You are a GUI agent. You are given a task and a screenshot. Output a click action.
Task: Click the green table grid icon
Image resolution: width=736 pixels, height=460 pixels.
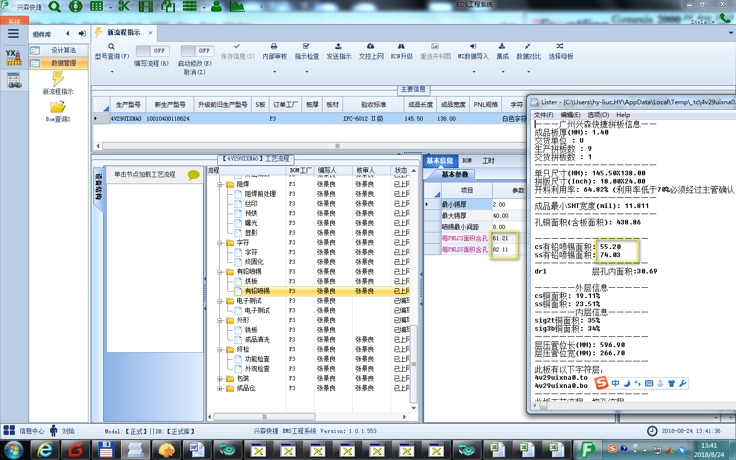pos(97,7)
